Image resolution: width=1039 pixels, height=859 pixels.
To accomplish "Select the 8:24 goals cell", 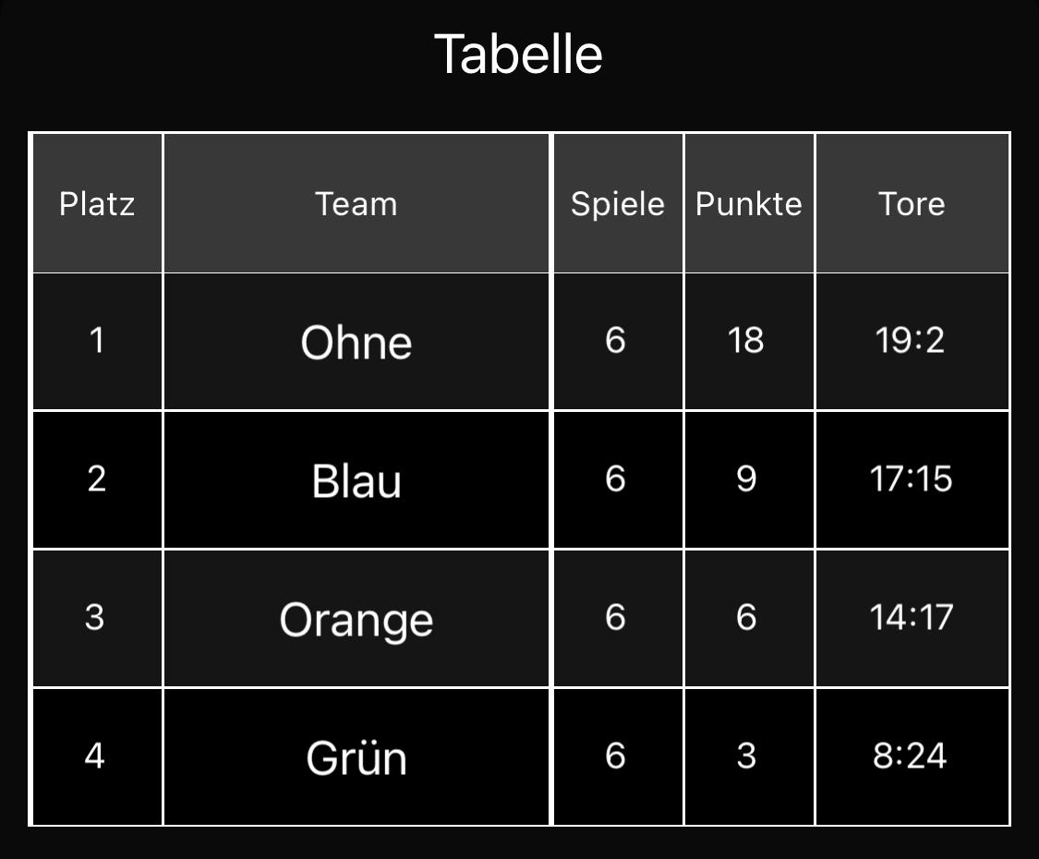I will (x=911, y=756).
